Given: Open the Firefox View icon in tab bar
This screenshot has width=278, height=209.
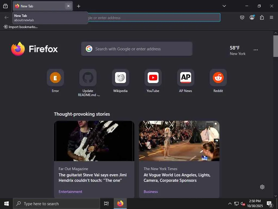Looking at the screenshot, I should point(5,6).
